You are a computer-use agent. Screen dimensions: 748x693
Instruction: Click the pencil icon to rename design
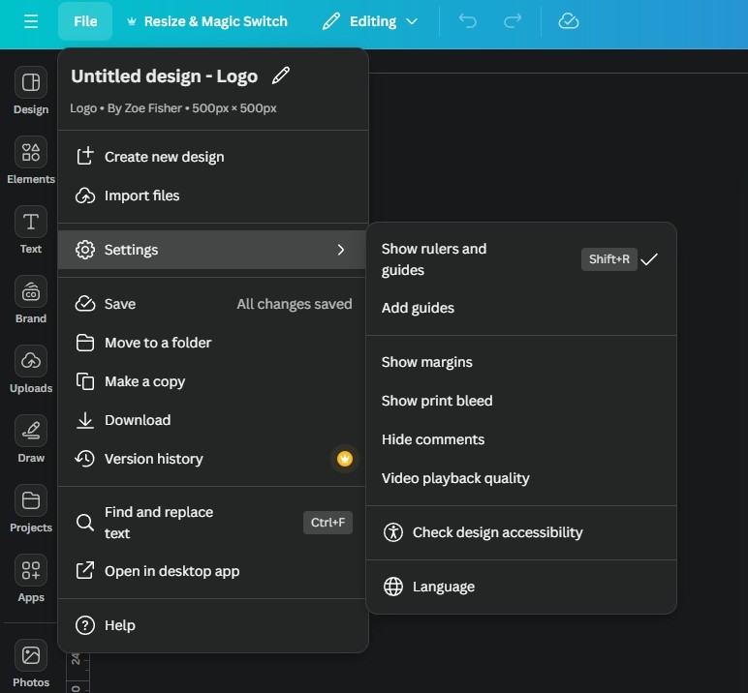pos(281,75)
